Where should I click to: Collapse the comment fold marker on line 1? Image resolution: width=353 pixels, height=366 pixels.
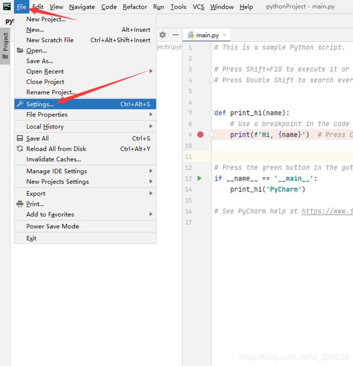211,48
